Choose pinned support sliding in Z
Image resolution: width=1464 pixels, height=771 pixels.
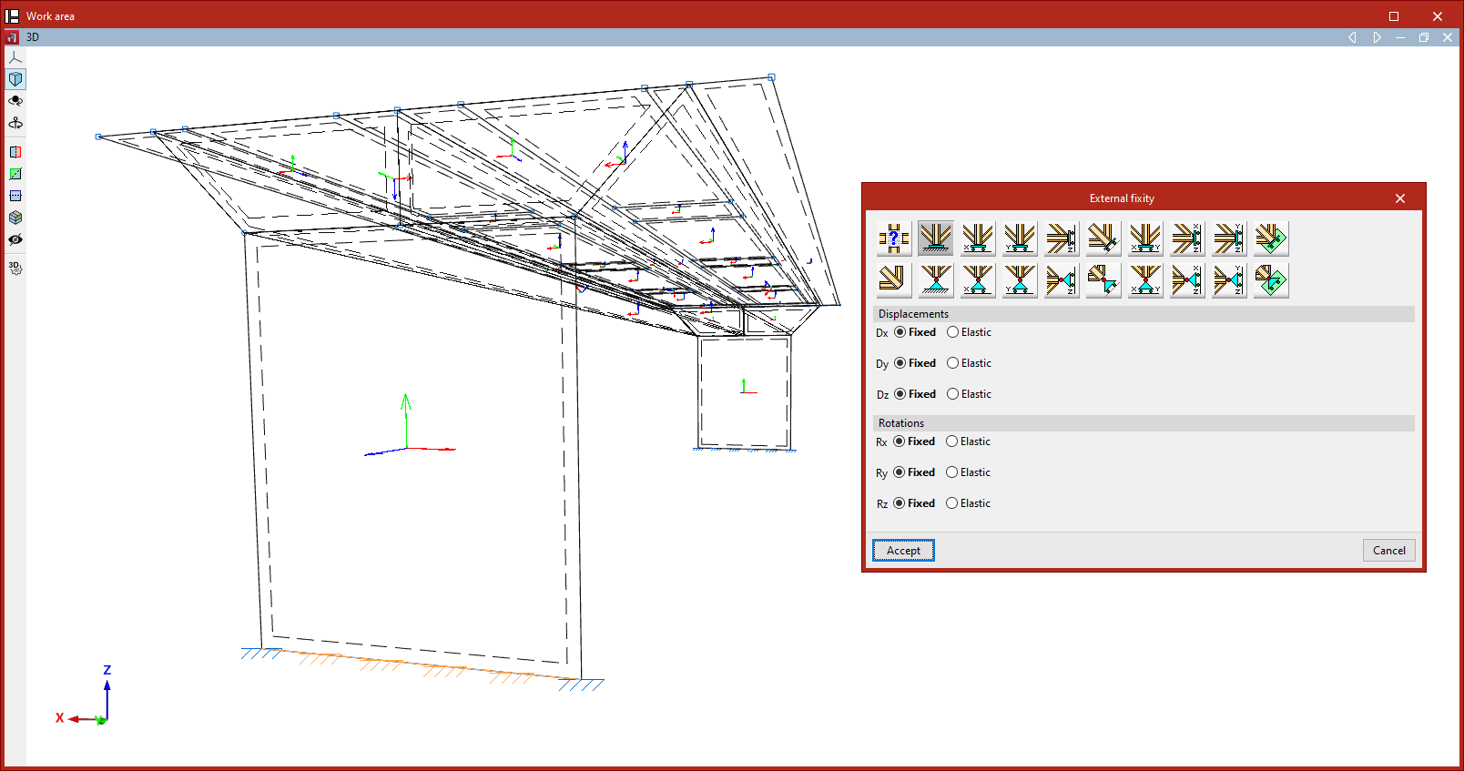(x=1062, y=280)
